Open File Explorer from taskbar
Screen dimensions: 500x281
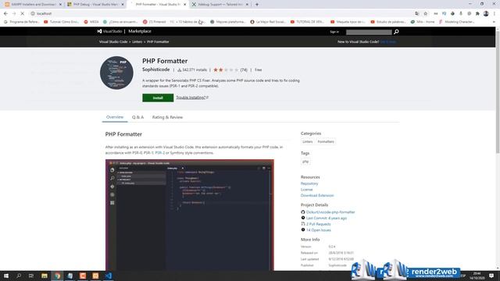pos(45,276)
